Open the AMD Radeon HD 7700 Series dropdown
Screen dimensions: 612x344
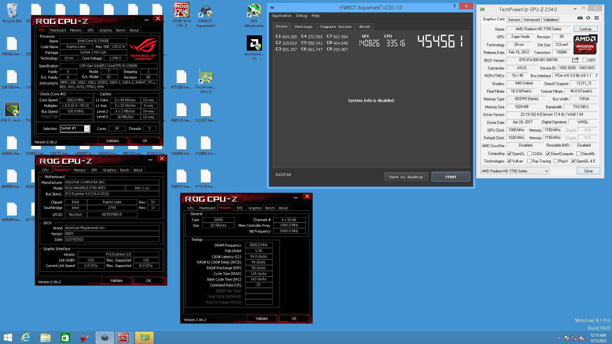point(515,171)
